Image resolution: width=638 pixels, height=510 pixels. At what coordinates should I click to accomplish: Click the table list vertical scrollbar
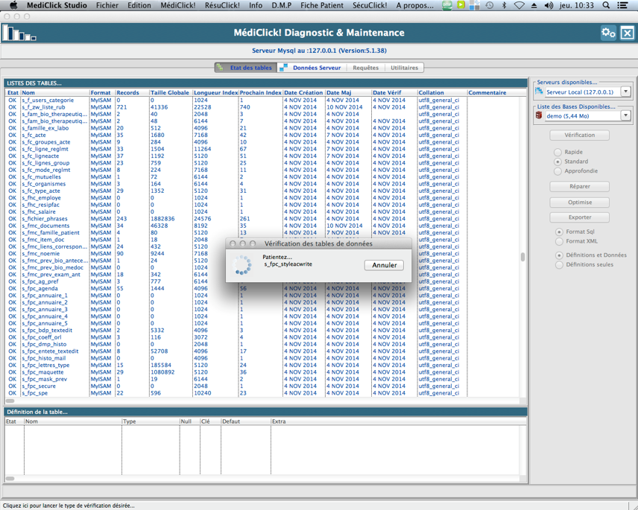[522, 257]
